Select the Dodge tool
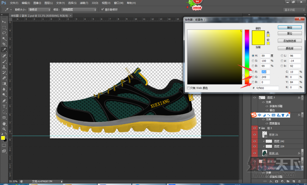Image resolution: width=307 pixels, height=185 pixels. [x=4, y=95]
